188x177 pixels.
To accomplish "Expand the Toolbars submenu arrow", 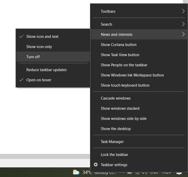I will tap(183, 11).
